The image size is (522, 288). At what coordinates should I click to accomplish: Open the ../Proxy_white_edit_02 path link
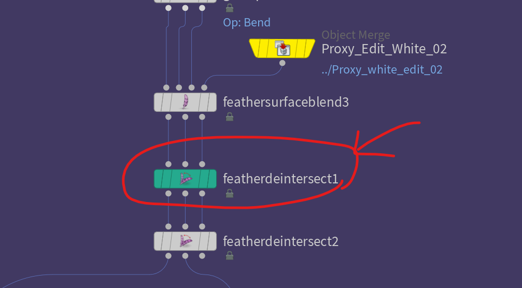[x=382, y=69]
